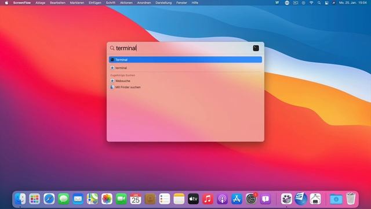Viewport: 371px width, 209px height.
Task: Open App Store from the Dock
Action: tap(237, 199)
